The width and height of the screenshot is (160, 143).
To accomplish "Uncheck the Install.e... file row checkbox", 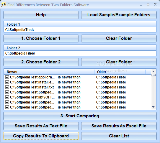I will (7, 82).
